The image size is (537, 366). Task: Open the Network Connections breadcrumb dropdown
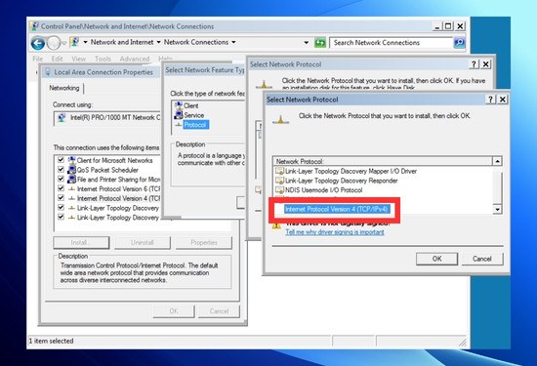233,42
